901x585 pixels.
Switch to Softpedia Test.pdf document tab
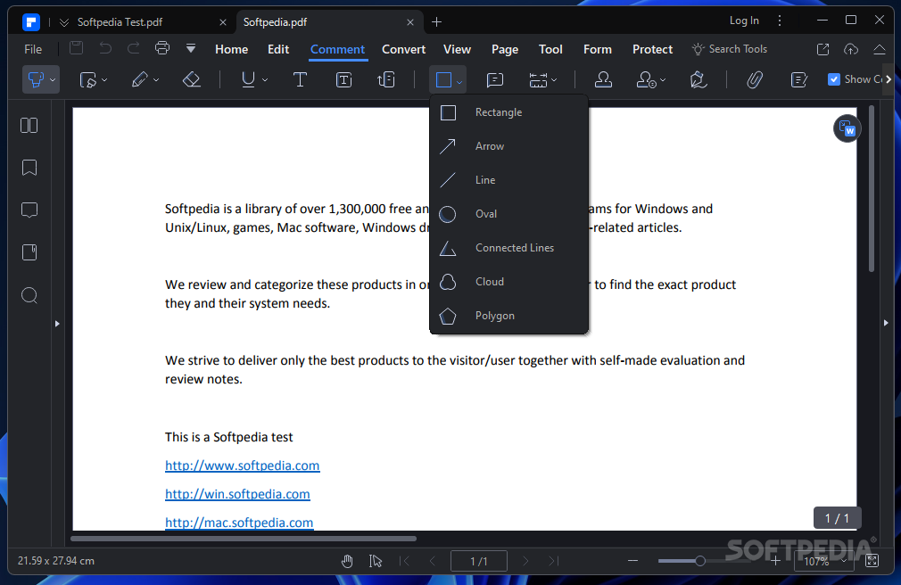pyautogui.click(x=120, y=21)
